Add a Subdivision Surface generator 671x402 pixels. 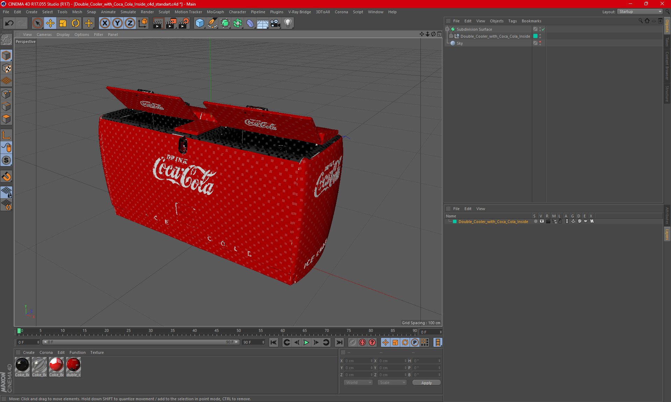(x=225, y=23)
